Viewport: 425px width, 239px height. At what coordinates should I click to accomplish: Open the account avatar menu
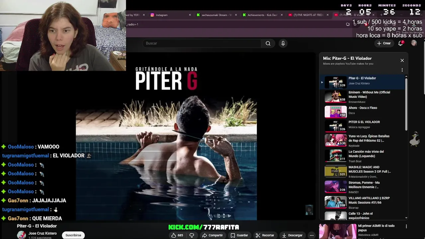414,43
